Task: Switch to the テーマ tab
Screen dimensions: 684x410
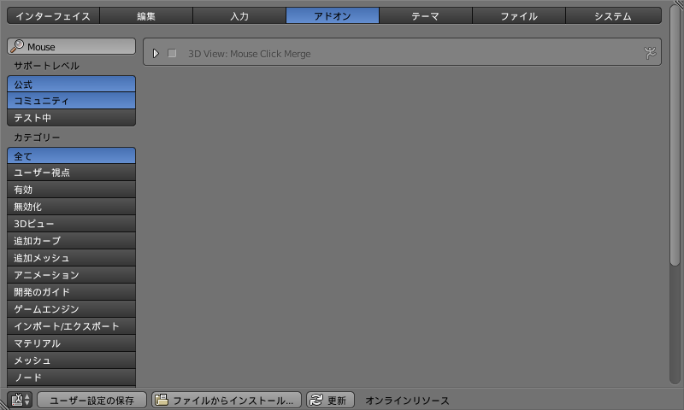Action: coord(425,15)
